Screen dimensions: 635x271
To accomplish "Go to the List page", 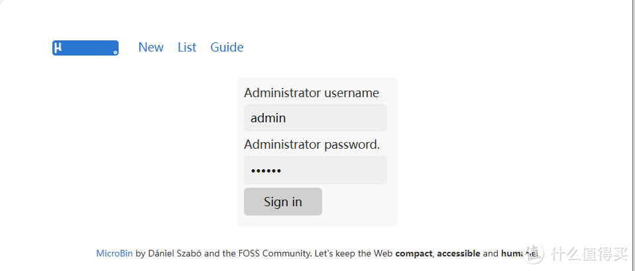I will tap(187, 48).
